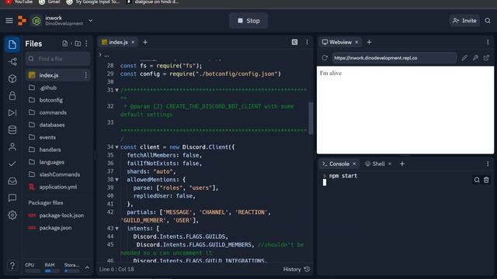
Task: Open index.js row three-dot menu
Action: pos(85,75)
